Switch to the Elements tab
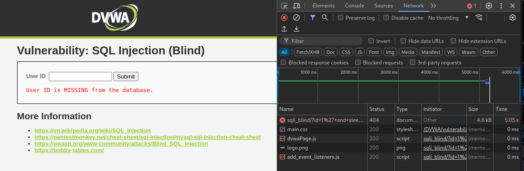 [x=323, y=6]
